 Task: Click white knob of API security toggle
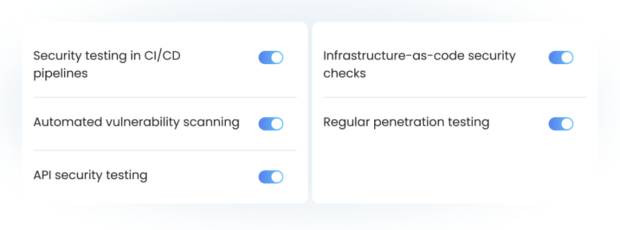(277, 177)
